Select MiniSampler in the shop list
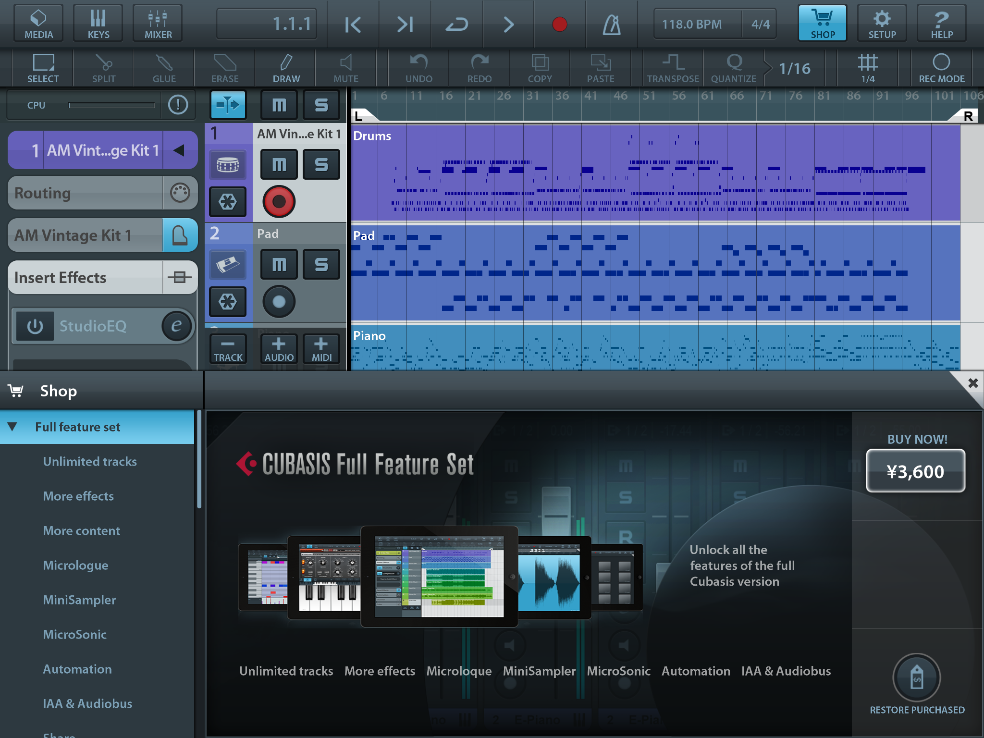The height and width of the screenshot is (738, 984). [79, 600]
